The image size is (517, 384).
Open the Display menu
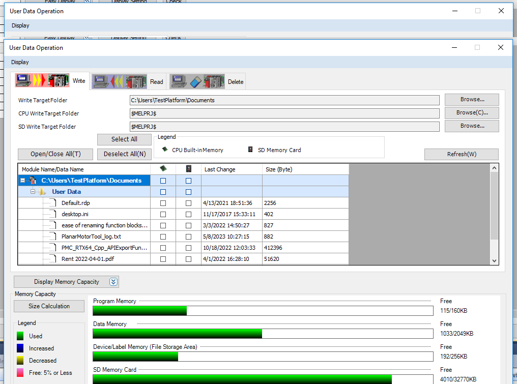(20, 62)
